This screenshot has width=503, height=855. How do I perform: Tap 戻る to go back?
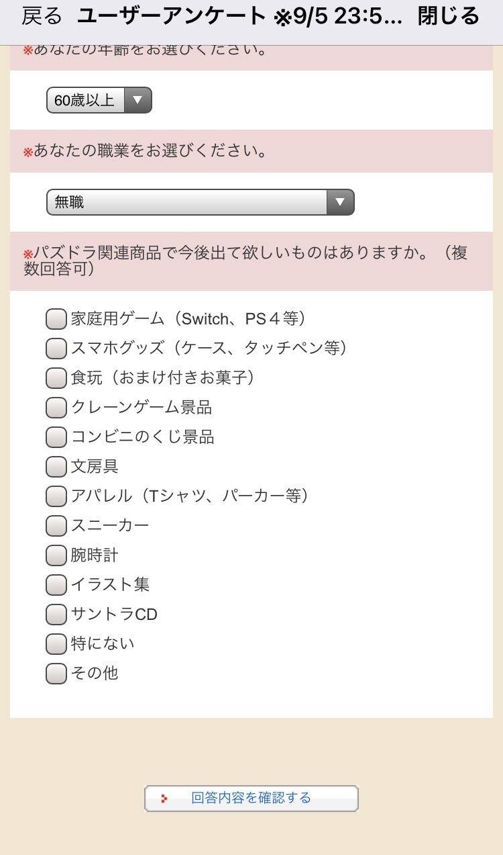click(x=42, y=16)
